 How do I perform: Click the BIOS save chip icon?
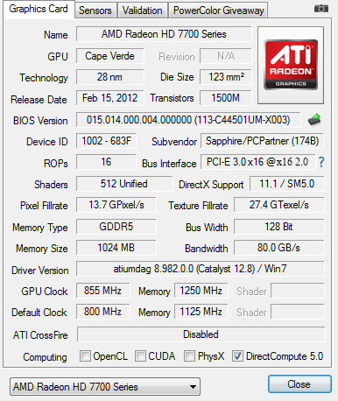(314, 120)
